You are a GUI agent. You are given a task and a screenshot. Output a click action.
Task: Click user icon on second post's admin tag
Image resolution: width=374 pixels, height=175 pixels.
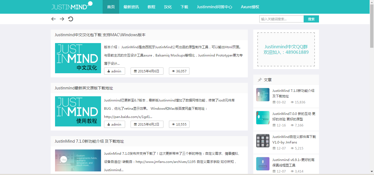[x=109, y=125]
